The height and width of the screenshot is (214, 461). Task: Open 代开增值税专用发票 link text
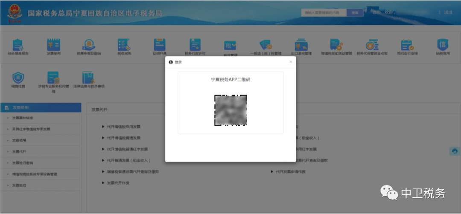click(123, 127)
